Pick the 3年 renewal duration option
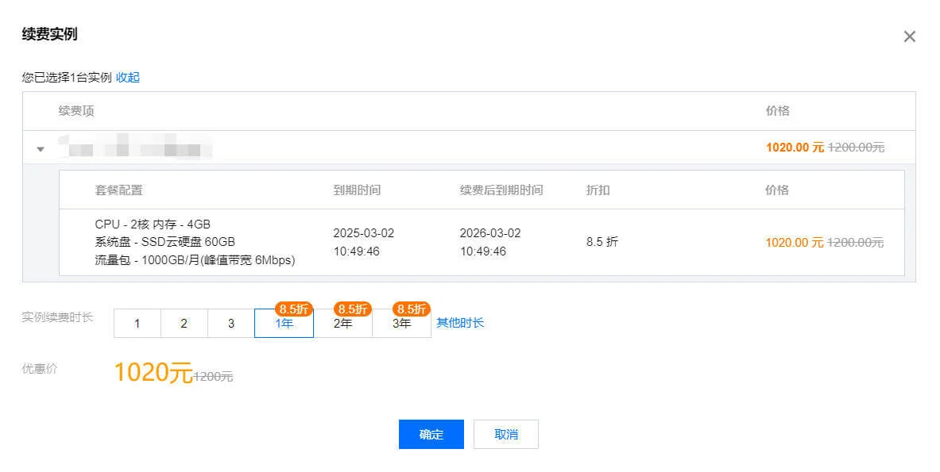The width and height of the screenshot is (940, 472). [x=401, y=324]
